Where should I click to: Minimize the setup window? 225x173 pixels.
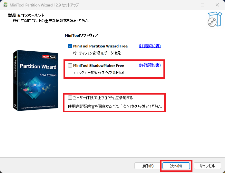pos(188,5)
